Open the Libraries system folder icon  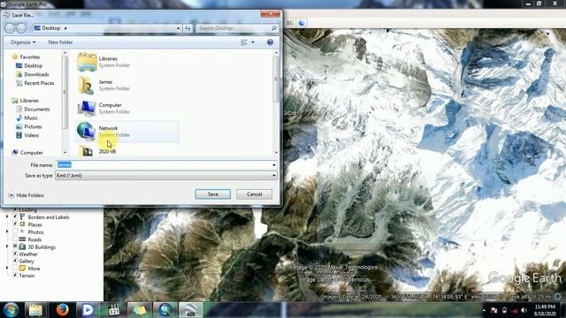pos(87,62)
